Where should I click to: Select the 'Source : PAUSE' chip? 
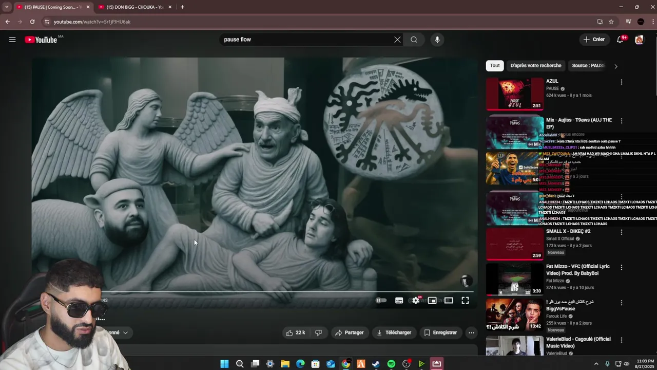[x=588, y=66]
